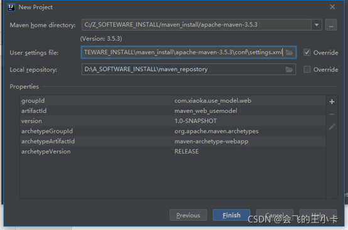Go back with Previous button
The width and height of the screenshot is (348, 230).
[x=188, y=215]
